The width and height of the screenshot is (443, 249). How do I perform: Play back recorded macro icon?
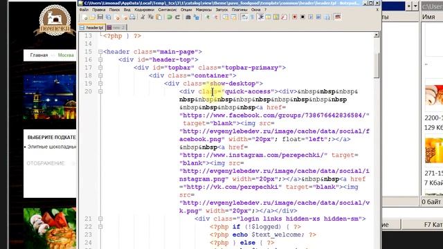click(x=311, y=17)
